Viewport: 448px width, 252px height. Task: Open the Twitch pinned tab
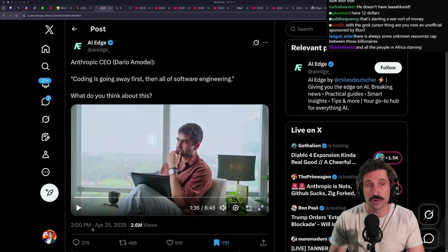point(10,8)
